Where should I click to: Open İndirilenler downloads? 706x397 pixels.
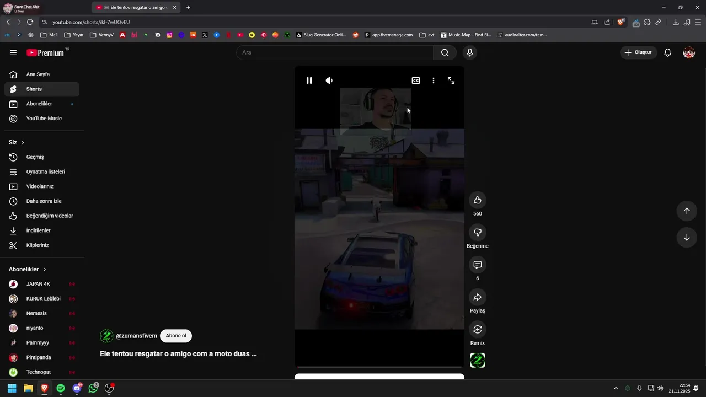[x=42, y=230]
